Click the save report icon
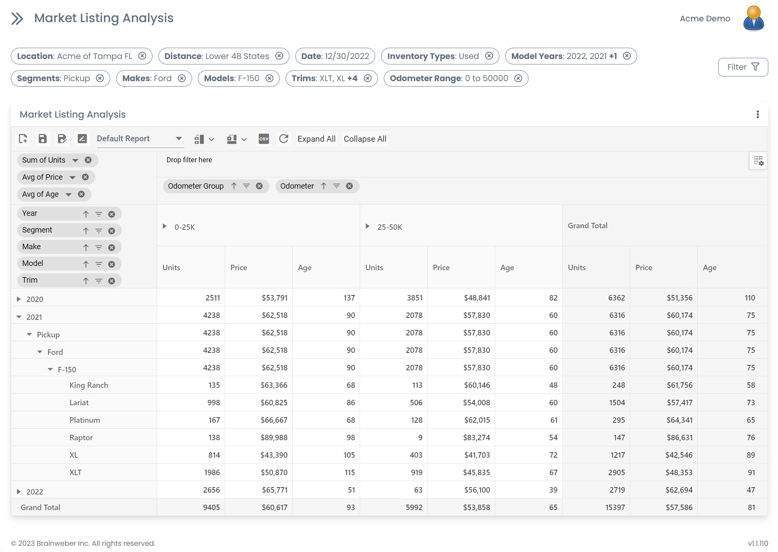 [x=43, y=139]
